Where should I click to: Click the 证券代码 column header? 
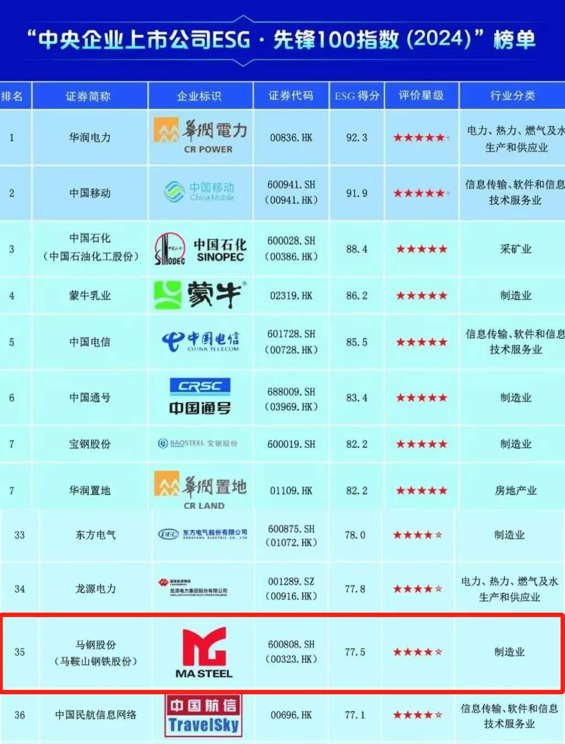(x=291, y=95)
